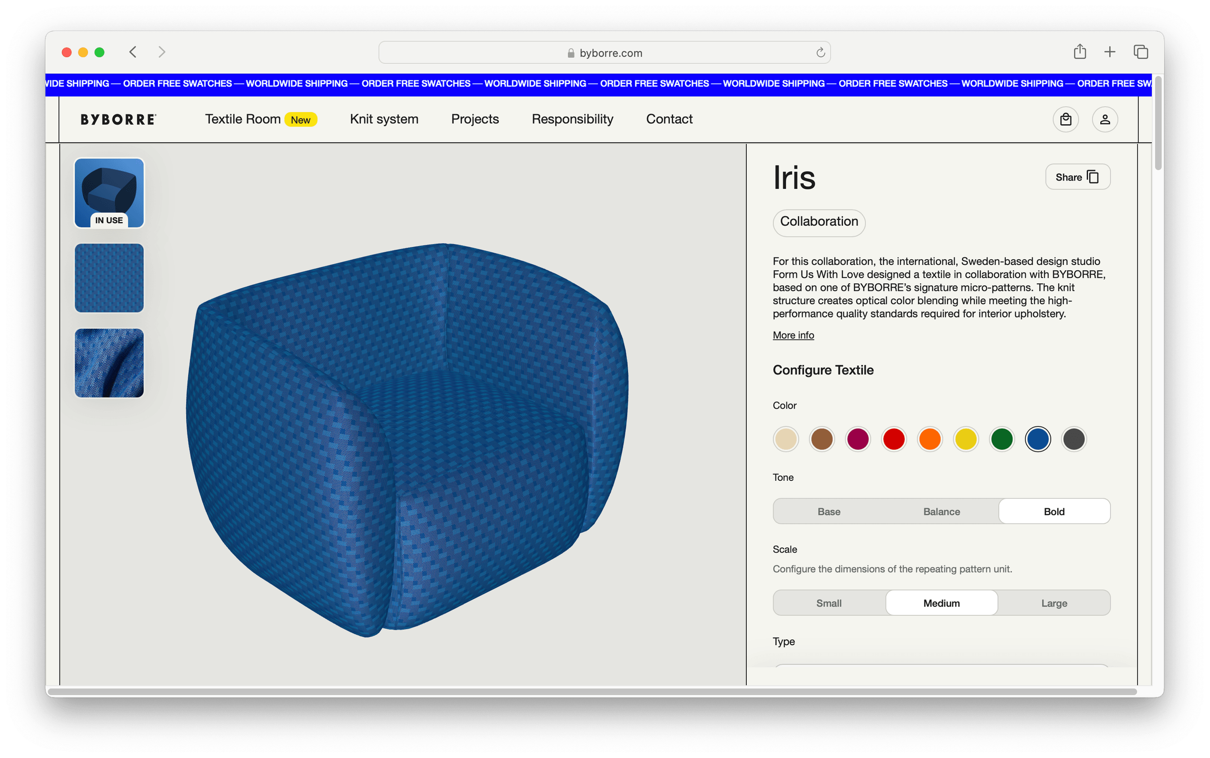The width and height of the screenshot is (1210, 758).
Task: Set scale to Small
Action: pos(829,603)
